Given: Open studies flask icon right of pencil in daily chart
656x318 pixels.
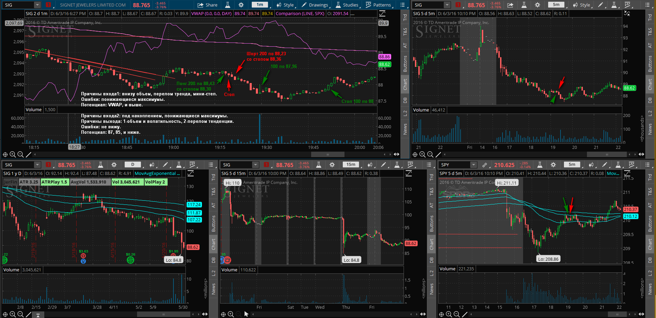Looking at the screenshot, I should click(x=179, y=165).
